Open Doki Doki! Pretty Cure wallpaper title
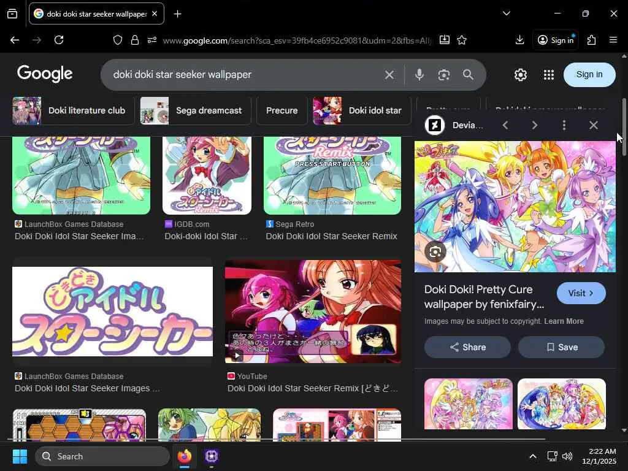 tap(484, 297)
